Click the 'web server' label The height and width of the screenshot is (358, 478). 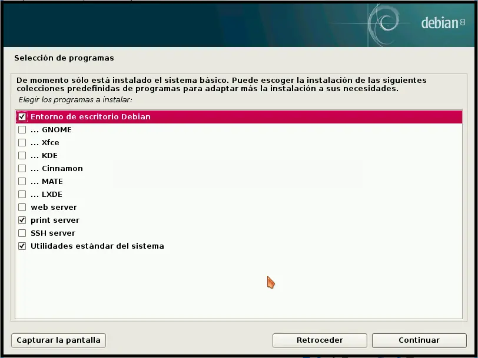[x=54, y=208]
